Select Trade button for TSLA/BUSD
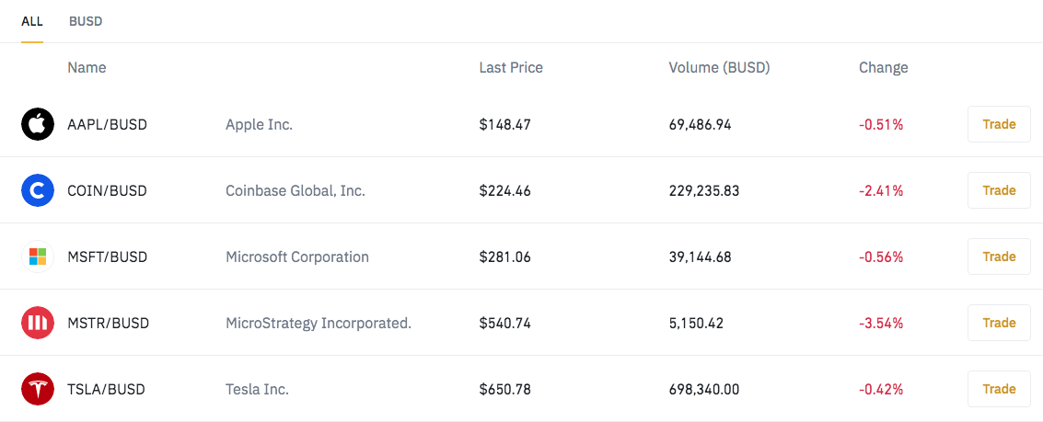The height and width of the screenshot is (422, 1043). click(x=999, y=389)
